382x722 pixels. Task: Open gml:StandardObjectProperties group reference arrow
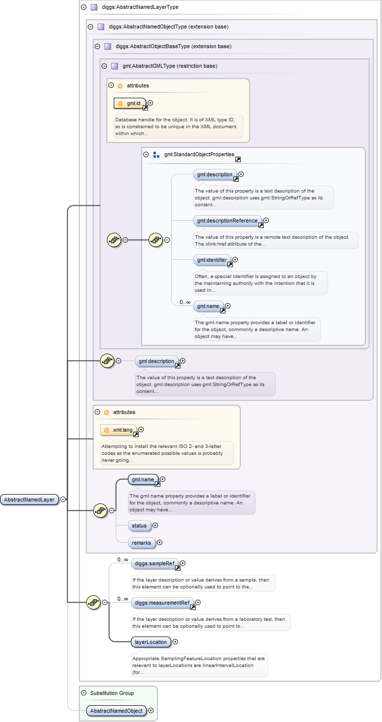point(238,159)
